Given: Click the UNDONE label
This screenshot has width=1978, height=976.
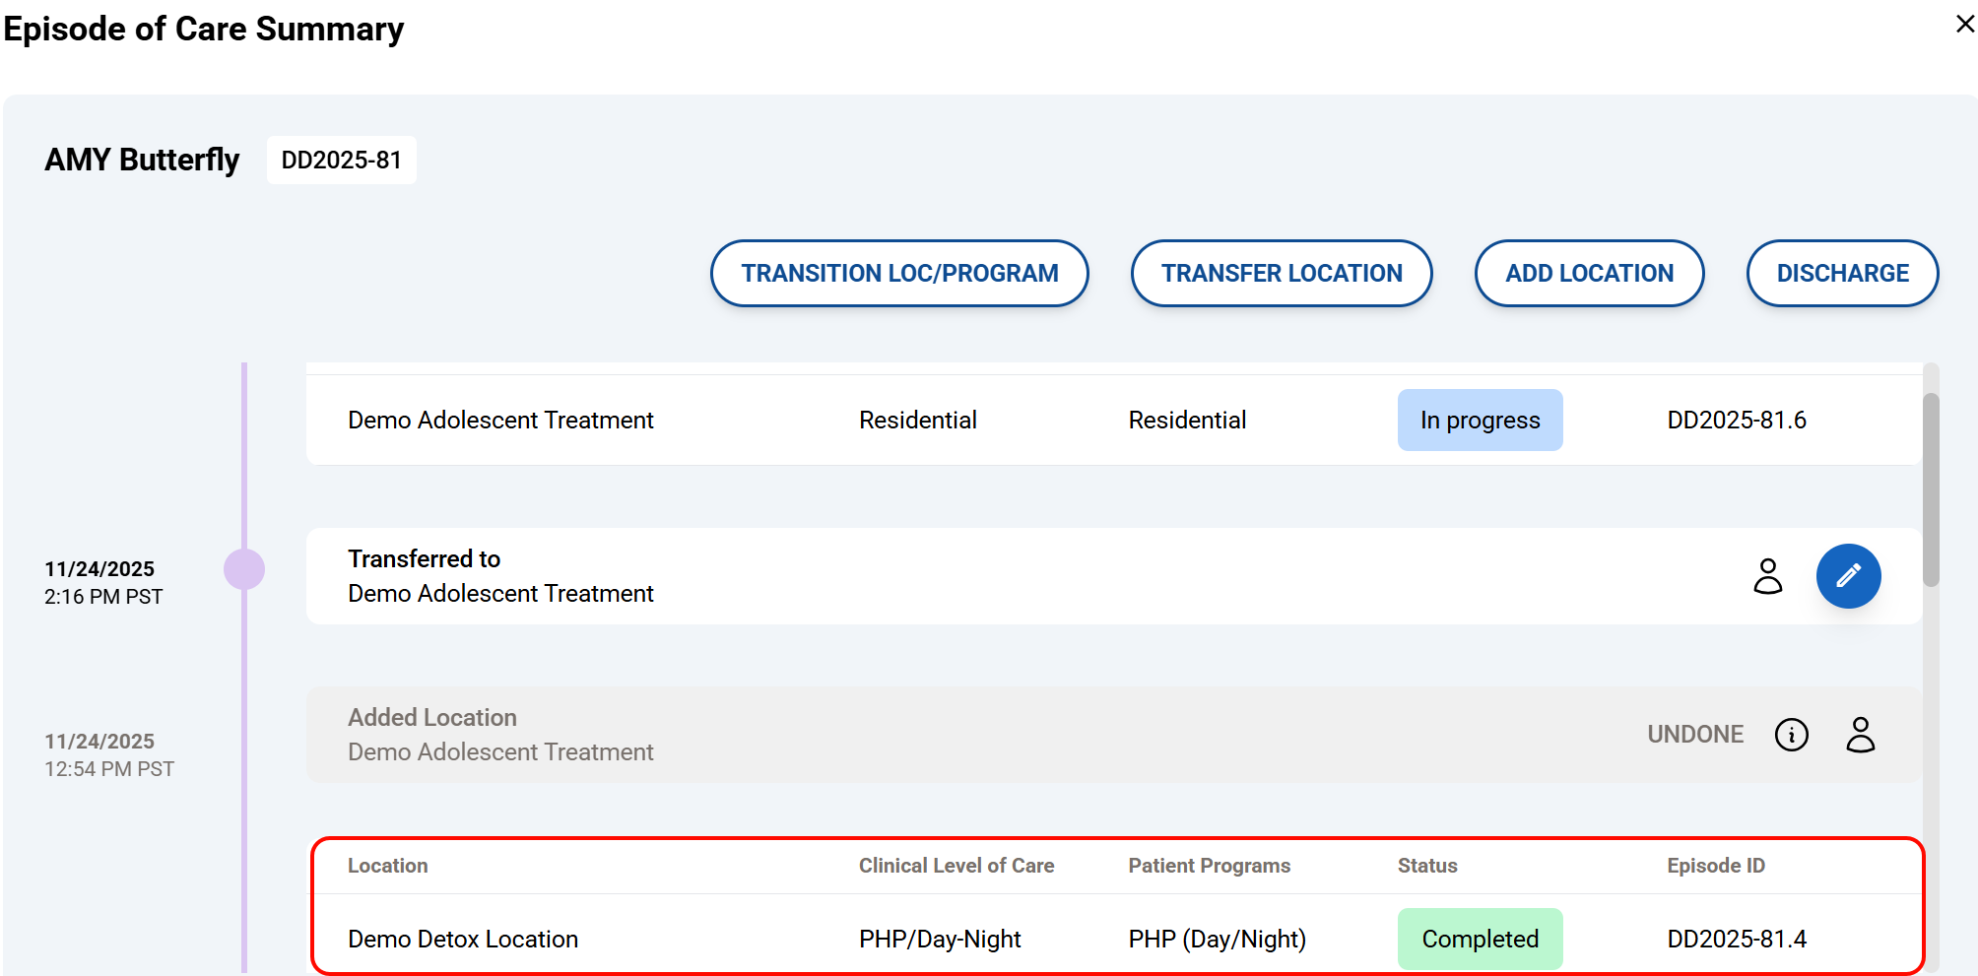Looking at the screenshot, I should click(1694, 735).
